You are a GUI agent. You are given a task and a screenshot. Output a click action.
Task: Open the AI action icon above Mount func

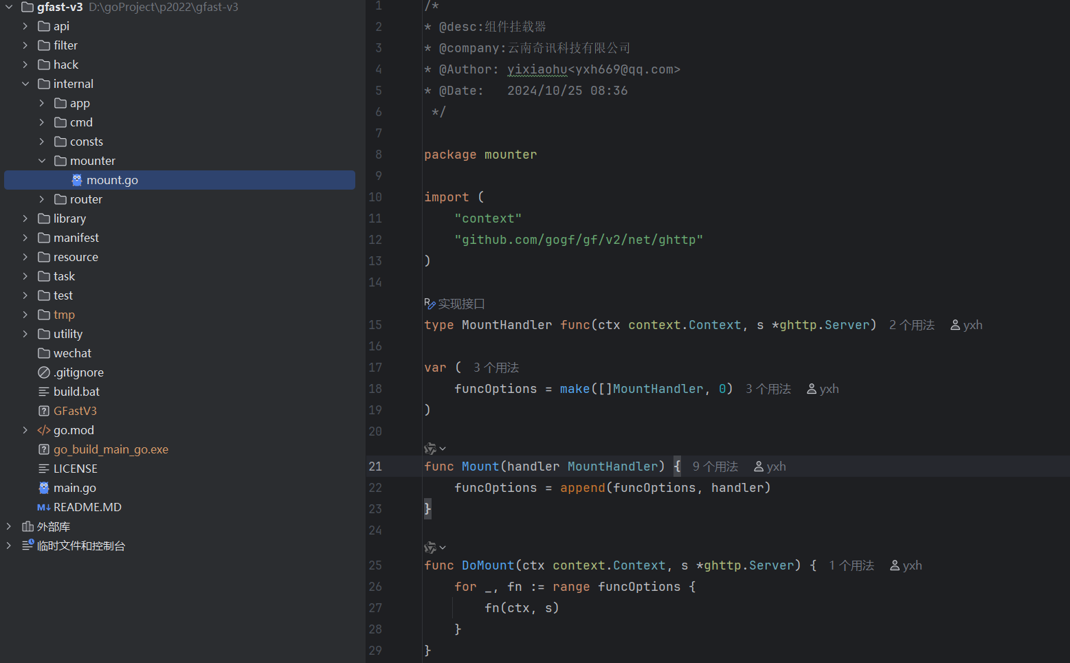pos(430,449)
